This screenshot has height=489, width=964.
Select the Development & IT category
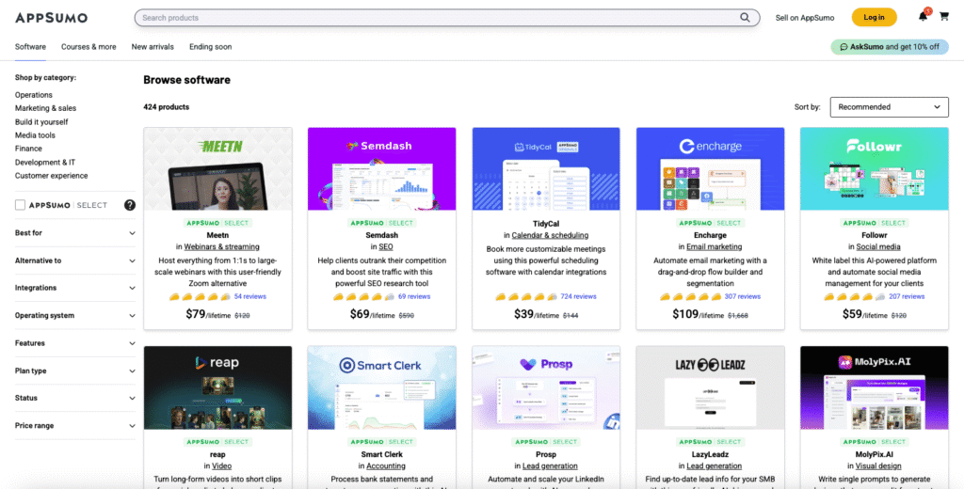click(45, 162)
